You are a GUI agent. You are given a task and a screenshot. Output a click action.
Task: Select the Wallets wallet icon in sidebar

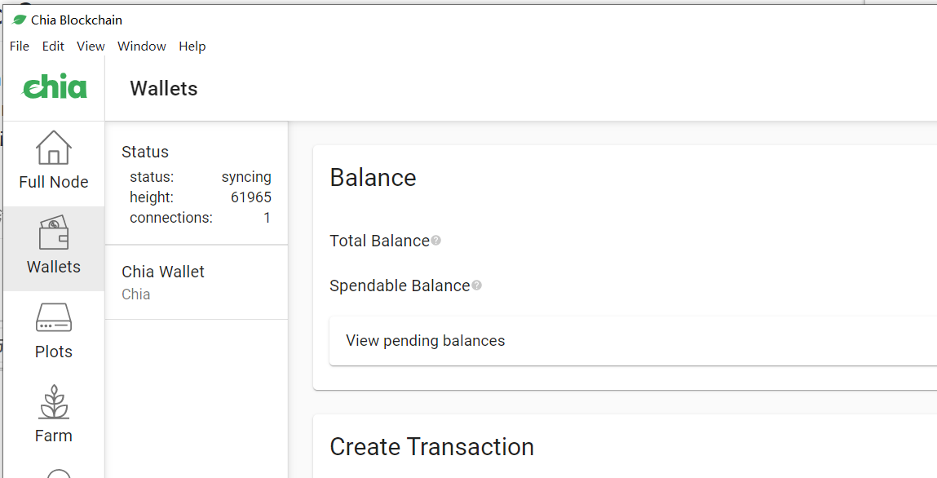click(54, 234)
